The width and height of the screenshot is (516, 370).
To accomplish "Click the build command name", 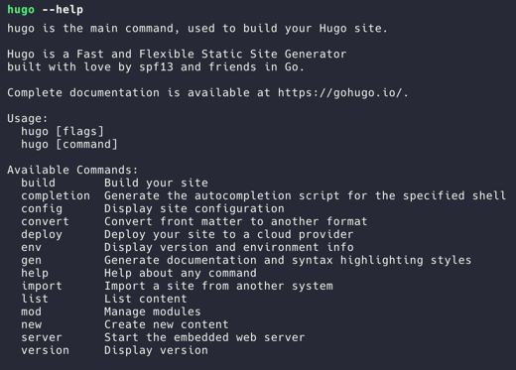I will point(39,183).
